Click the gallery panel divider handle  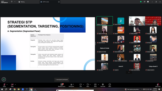coord(95,43)
